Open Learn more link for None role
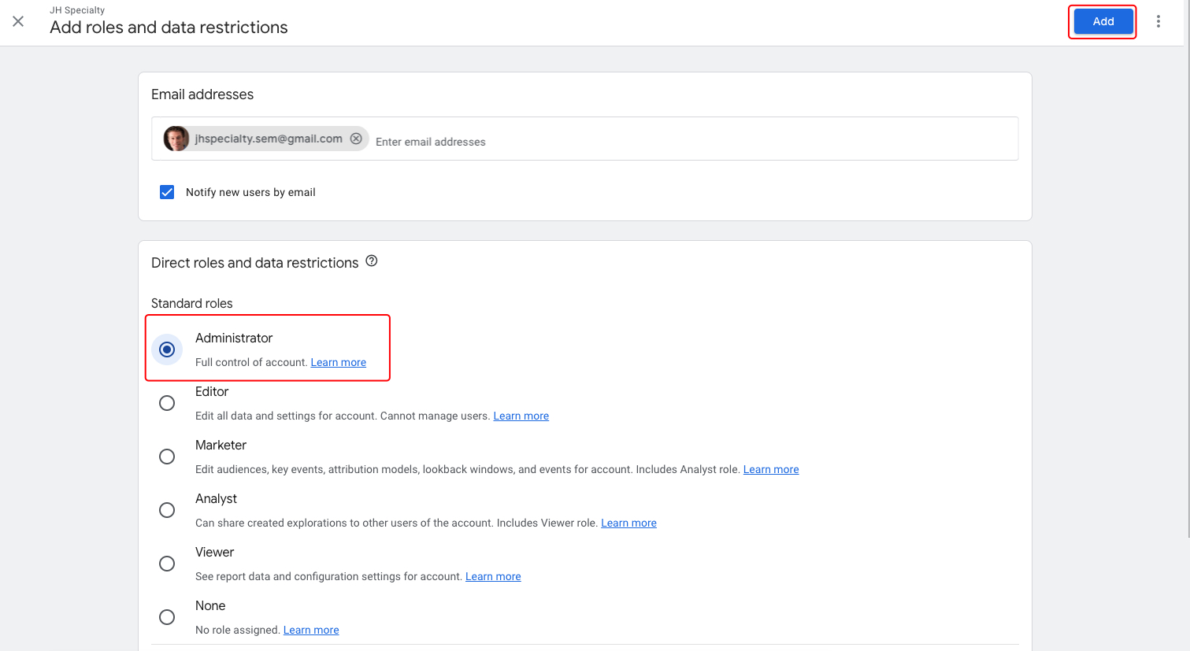1190x651 pixels. 311,630
